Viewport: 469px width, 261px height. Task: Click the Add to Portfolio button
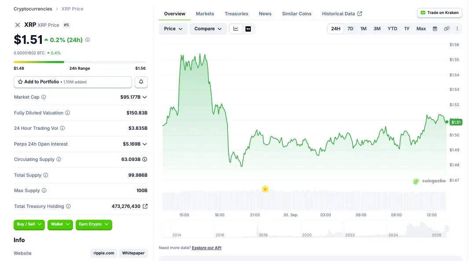[73, 82]
